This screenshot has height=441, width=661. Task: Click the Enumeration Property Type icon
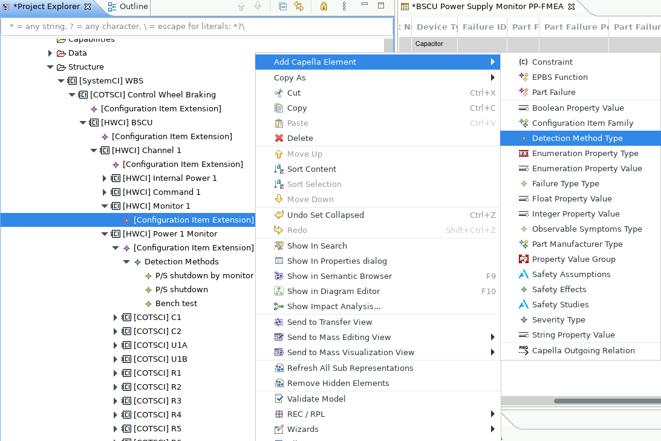pyautogui.click(x=524, y=154)
